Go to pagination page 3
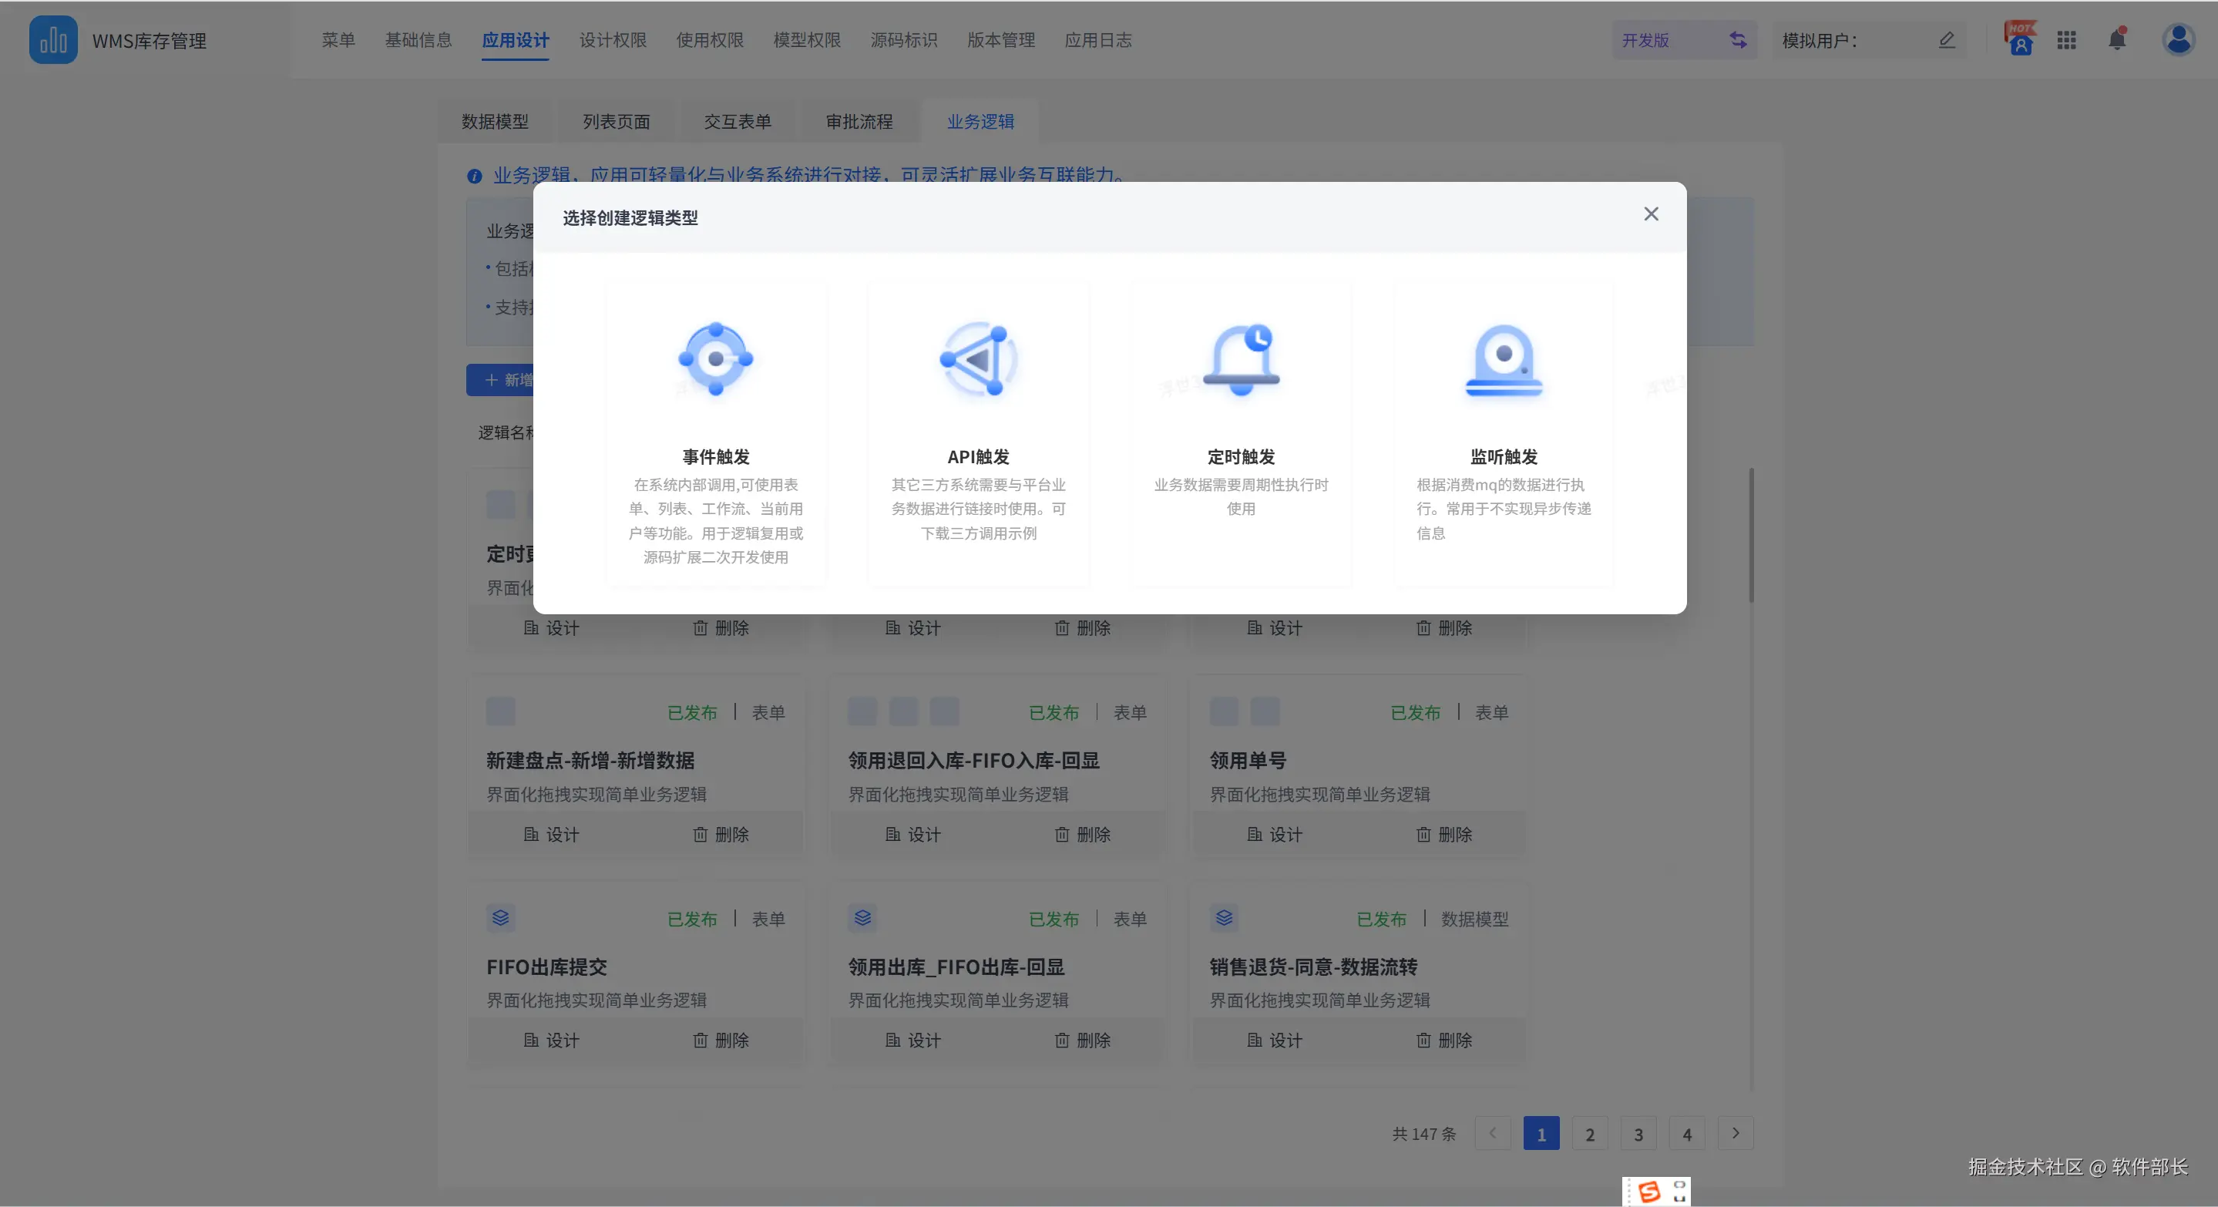 click(x=1638, y=1134)
